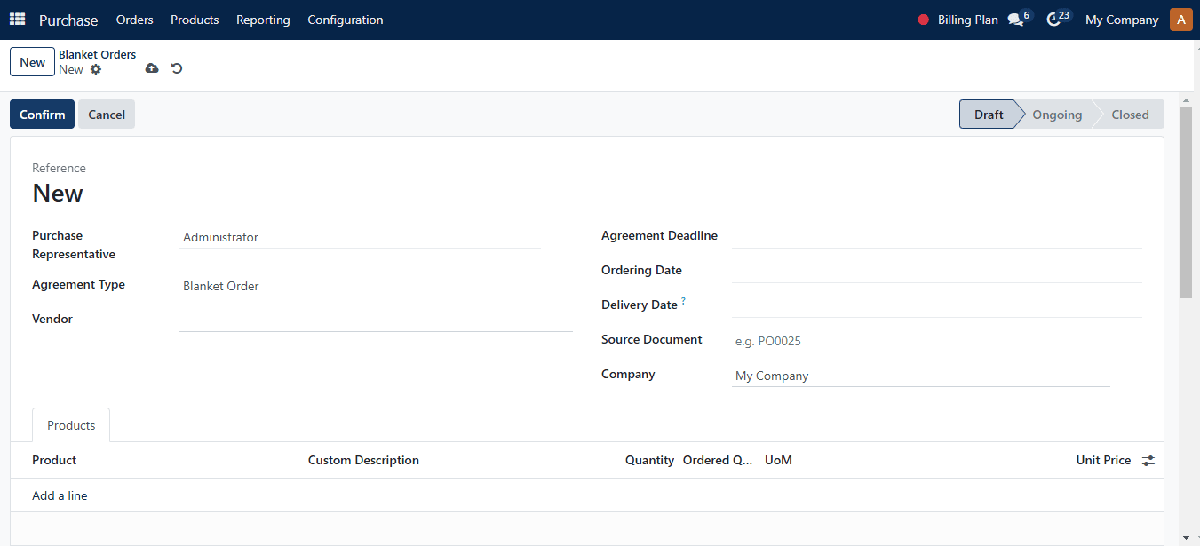Viewport: 1200px width, 546px height.
Task: Set status to Closed
Action: click(x=1130, y=115)
